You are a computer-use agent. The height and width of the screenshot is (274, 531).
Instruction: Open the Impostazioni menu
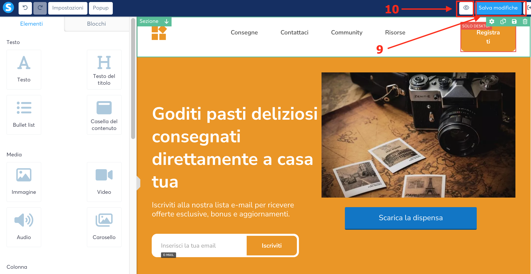click(68, 8)
